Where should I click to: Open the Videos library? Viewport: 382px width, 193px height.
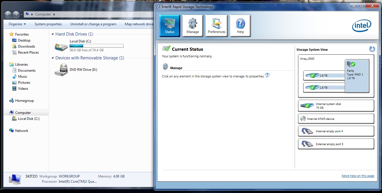coord(23,89)
